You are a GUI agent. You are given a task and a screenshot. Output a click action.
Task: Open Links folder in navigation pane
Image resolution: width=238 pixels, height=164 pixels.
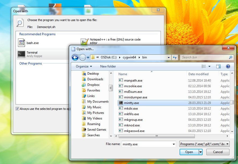pos(88,96)
